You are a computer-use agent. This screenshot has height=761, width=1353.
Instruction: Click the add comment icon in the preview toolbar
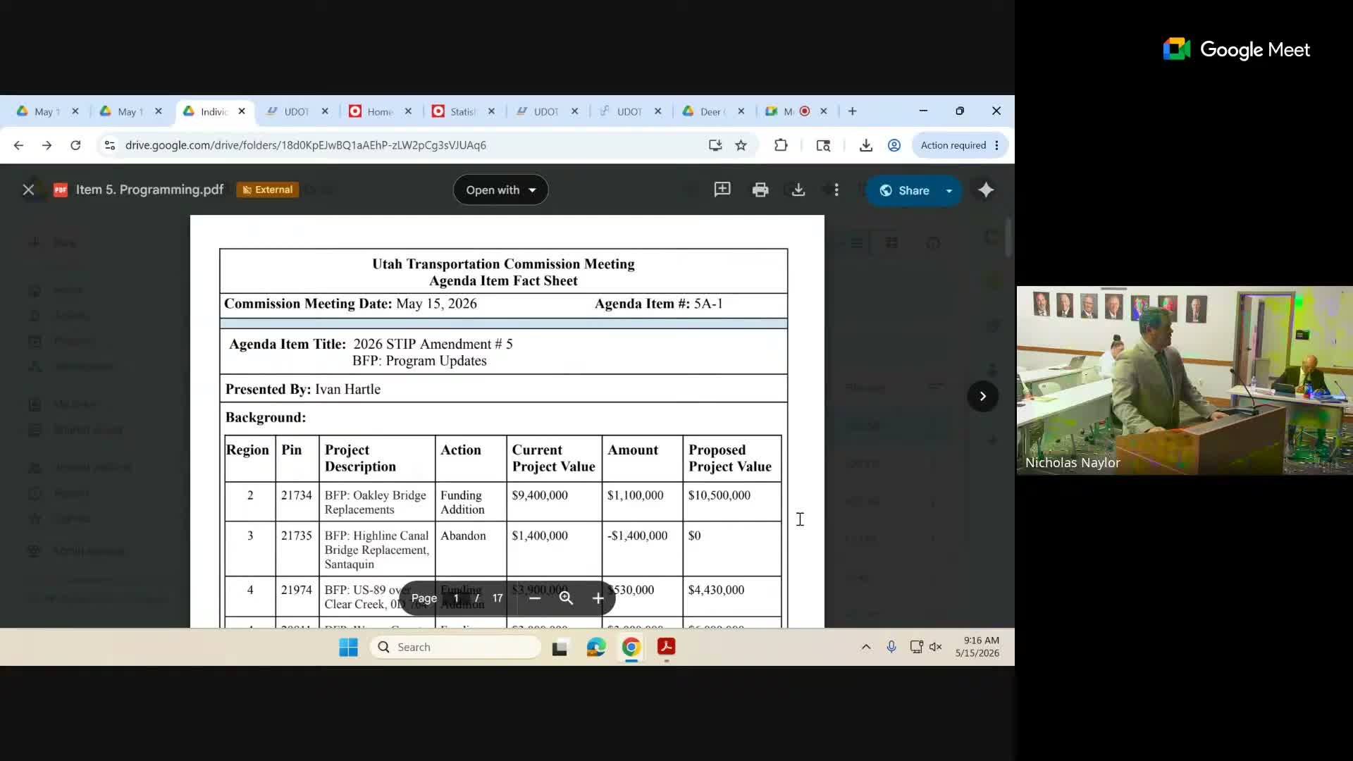tap(722, 190)
